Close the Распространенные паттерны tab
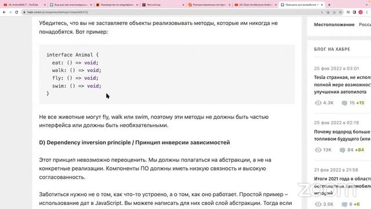Screen dimensions: 371x209 point(230,5)
